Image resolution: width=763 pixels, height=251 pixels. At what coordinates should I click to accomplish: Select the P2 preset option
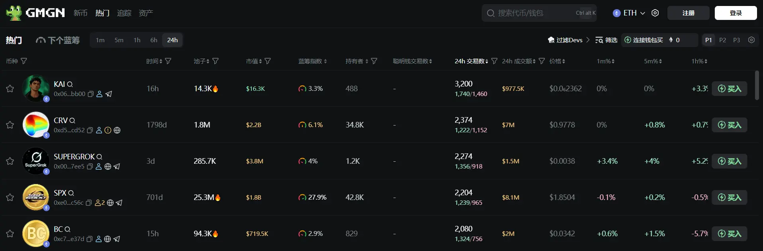click(x=722, y=40)
